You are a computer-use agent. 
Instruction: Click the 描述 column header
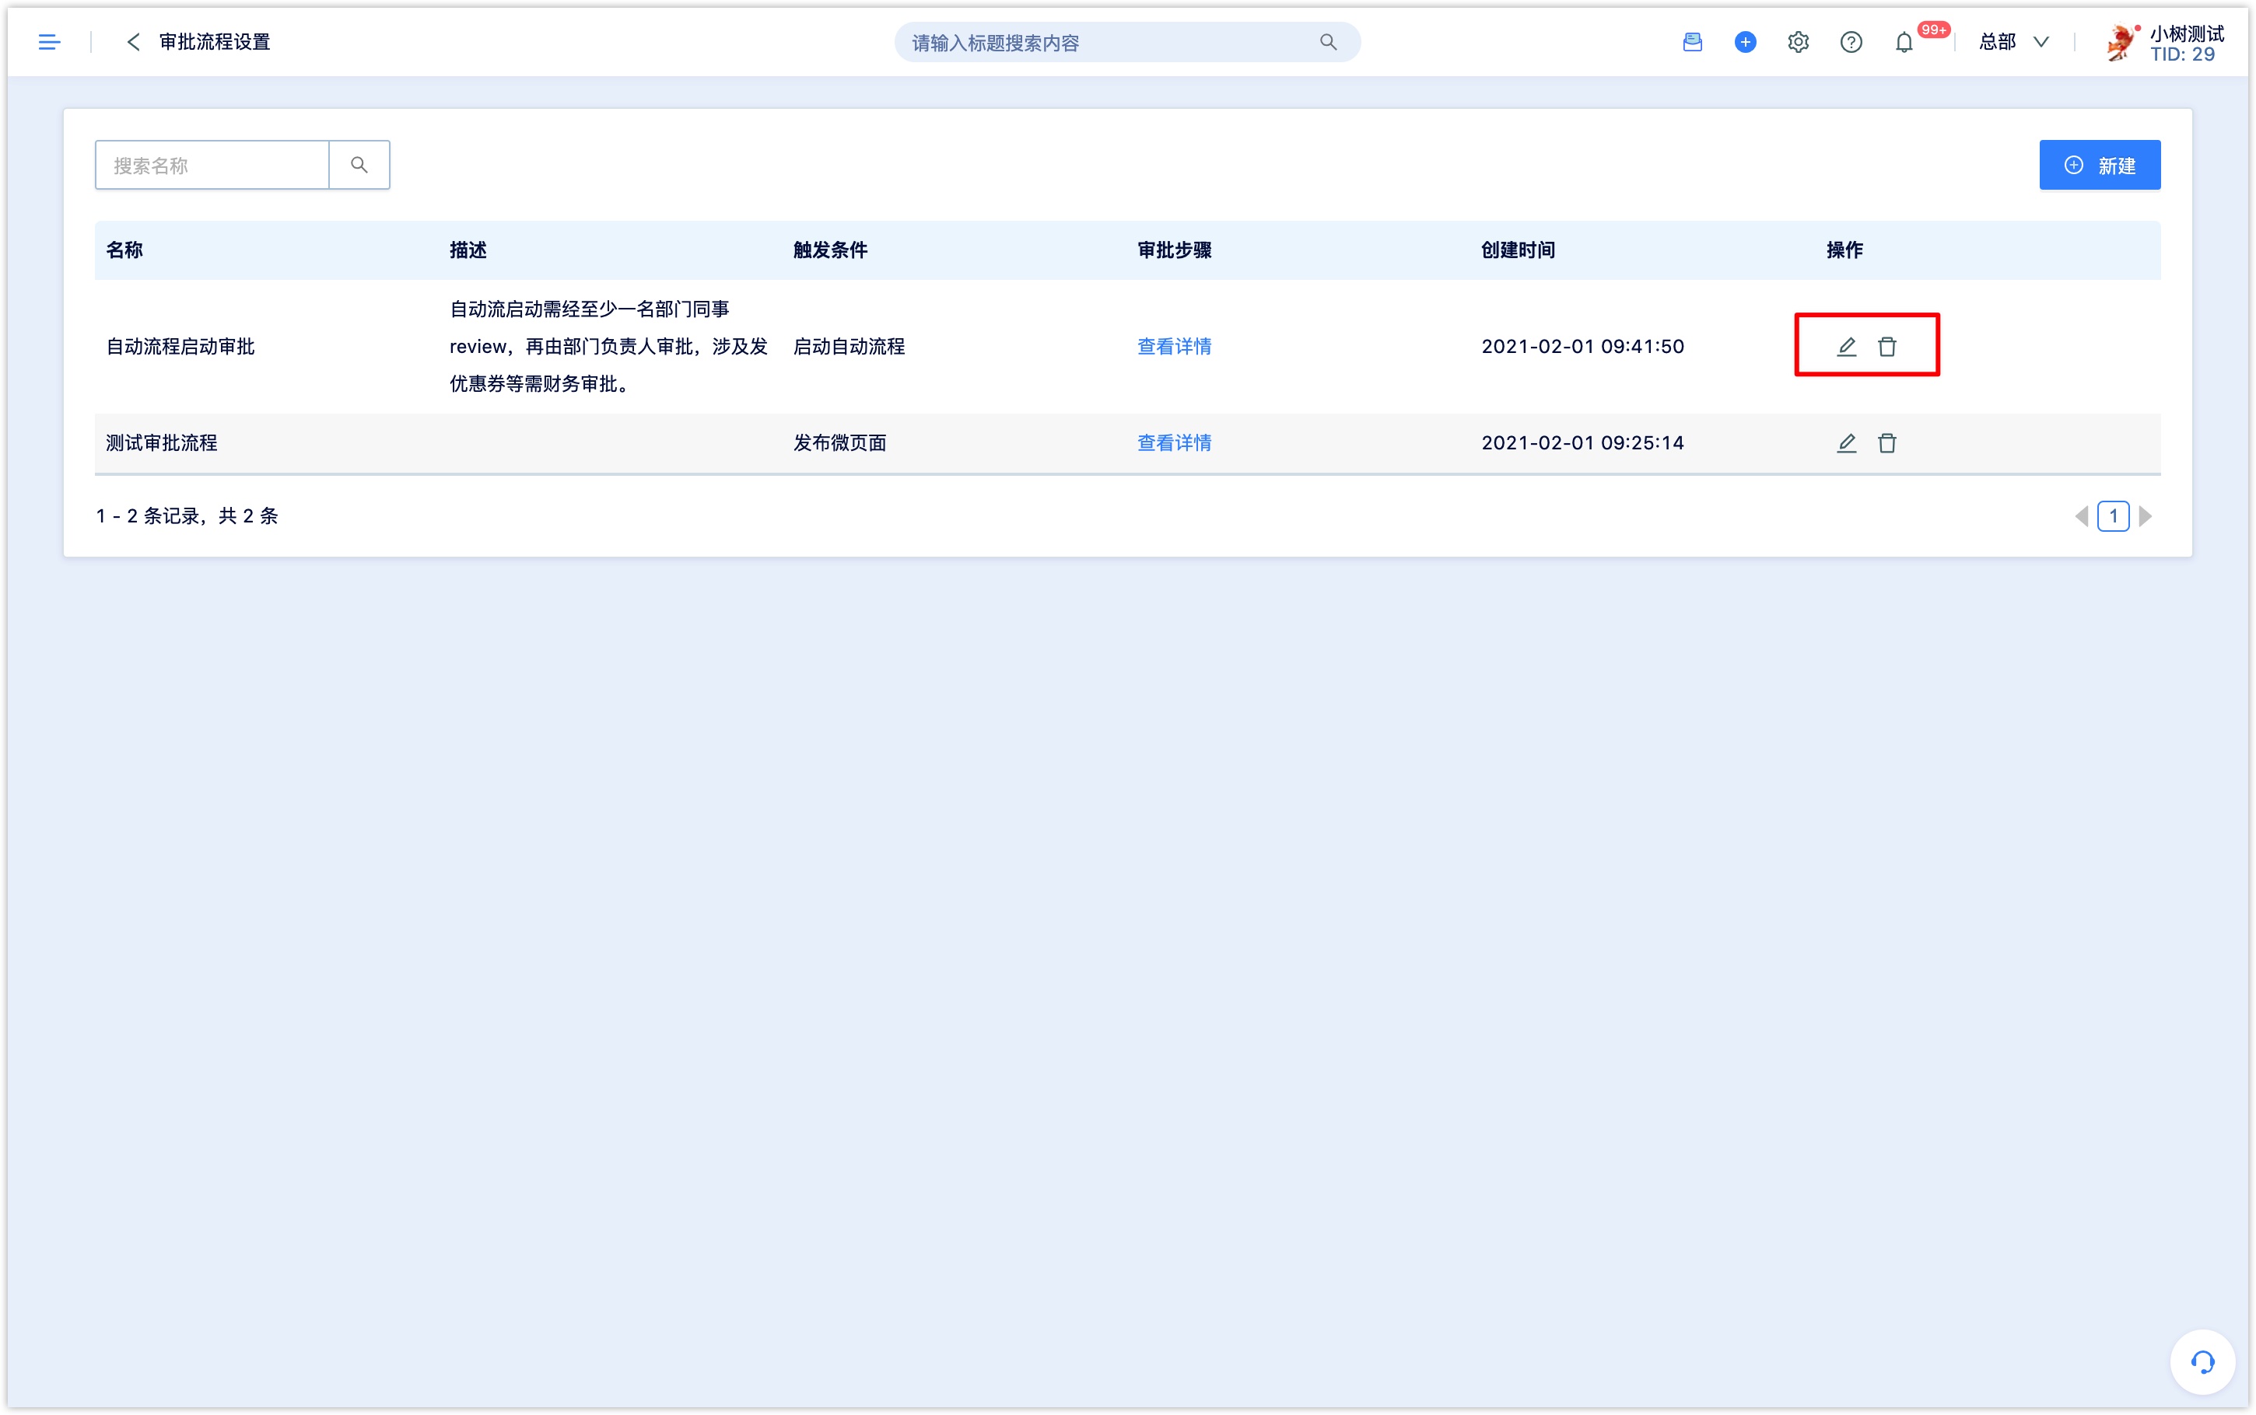coord(468,250)
